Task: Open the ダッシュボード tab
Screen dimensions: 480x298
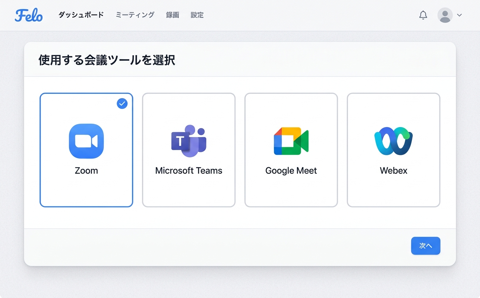Action: pos(81,15)
